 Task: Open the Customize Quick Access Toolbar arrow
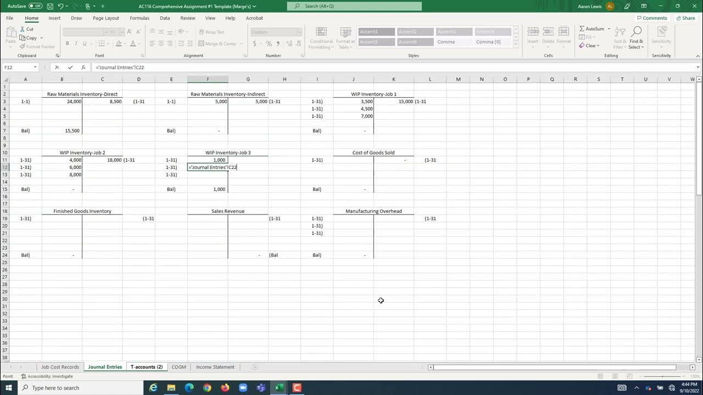pyautogui.click(x=102, y=6)
